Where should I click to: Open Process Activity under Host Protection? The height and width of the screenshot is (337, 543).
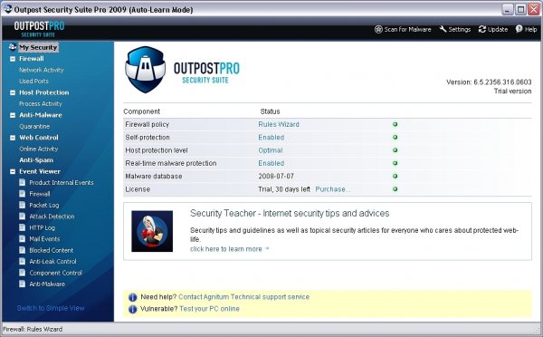(41, 103)
